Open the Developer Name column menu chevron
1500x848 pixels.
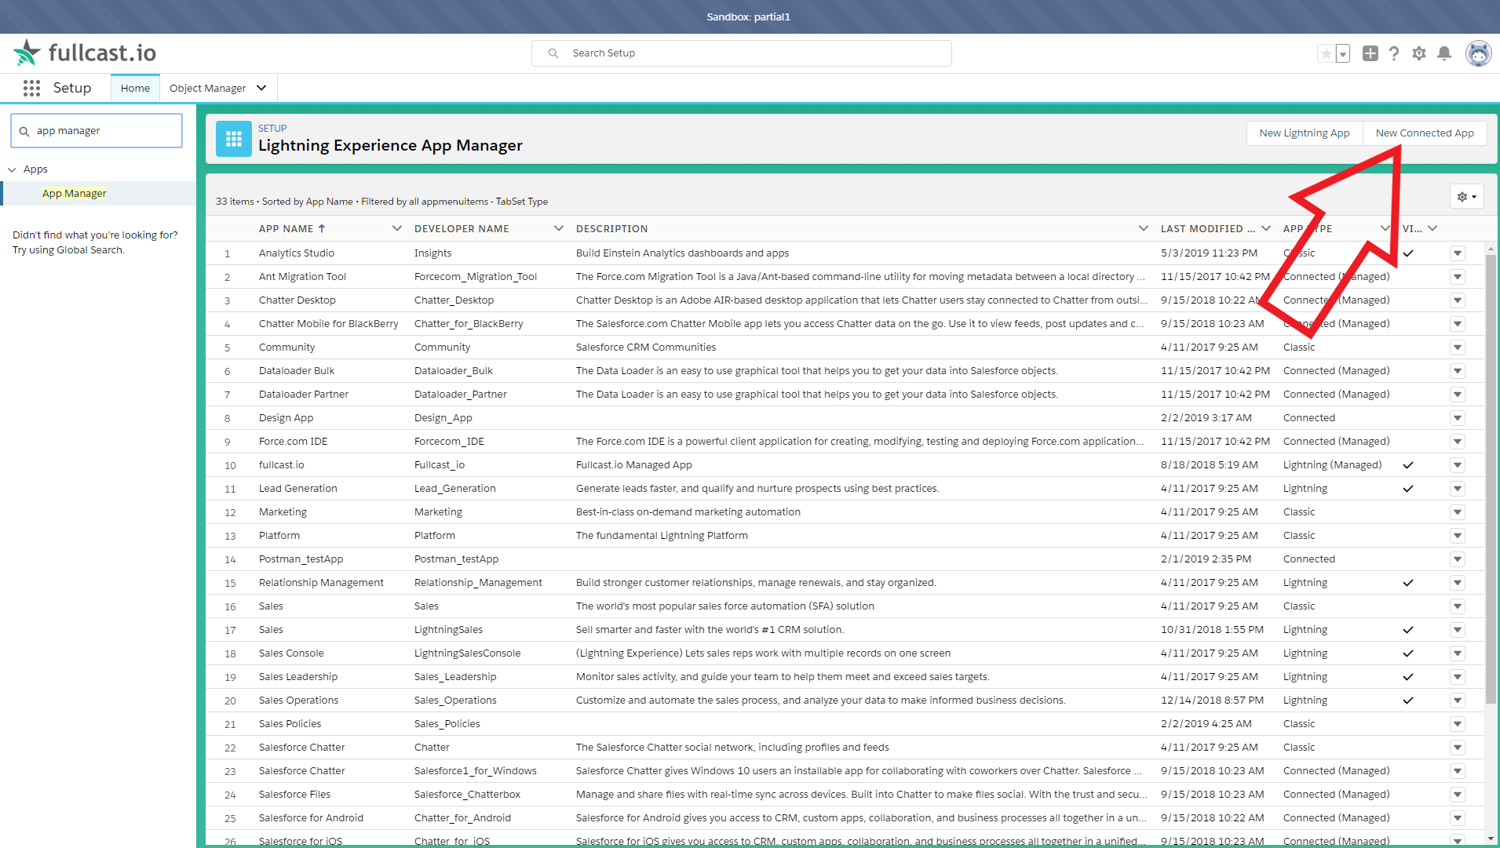click(x=559, y=229)
